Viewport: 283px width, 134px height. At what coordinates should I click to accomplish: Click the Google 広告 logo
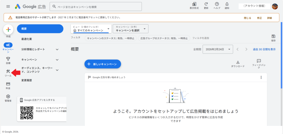[x=30, y=6]
